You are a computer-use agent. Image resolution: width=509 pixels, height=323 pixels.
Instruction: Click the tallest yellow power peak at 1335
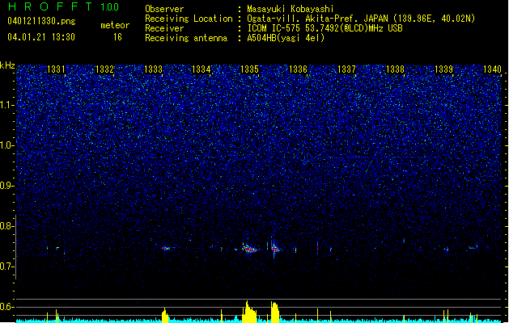pos(249,312)
